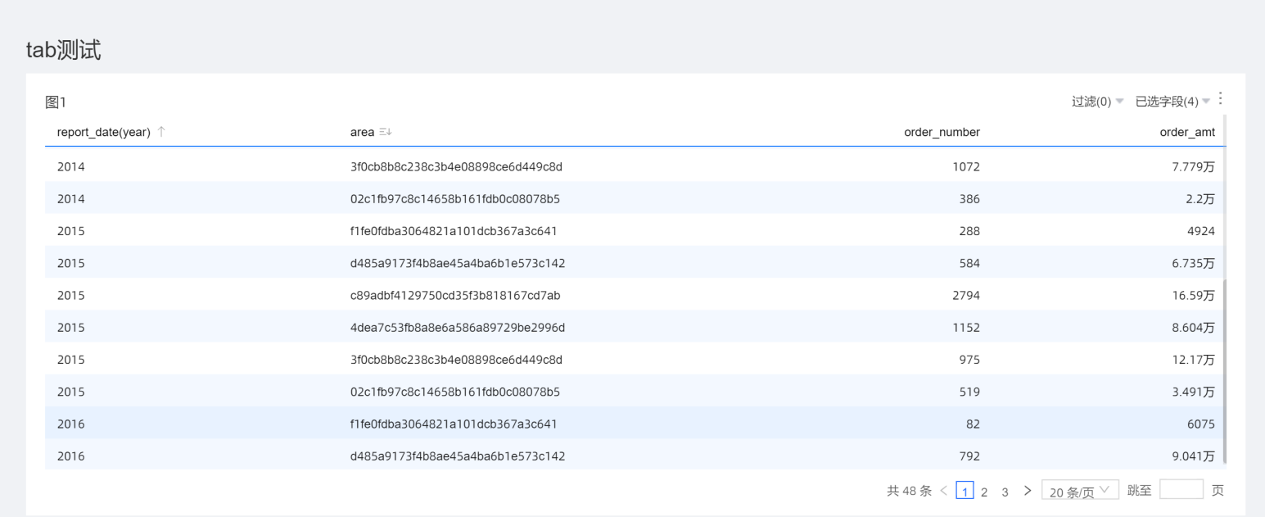Open the 已选字段(4) selected fields dropdown
Screen dimensions: 1265x517
click(x=1172, y=102)
